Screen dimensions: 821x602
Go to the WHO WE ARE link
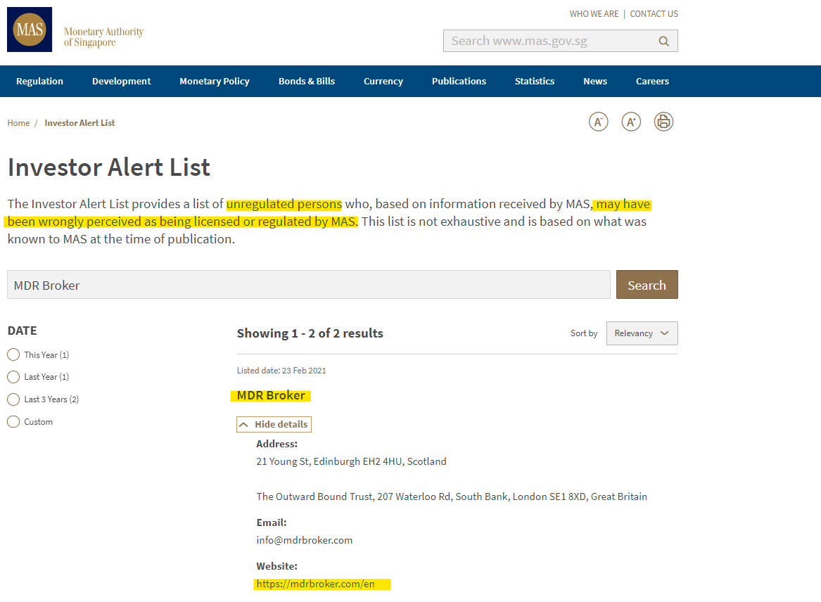(594, 14)
